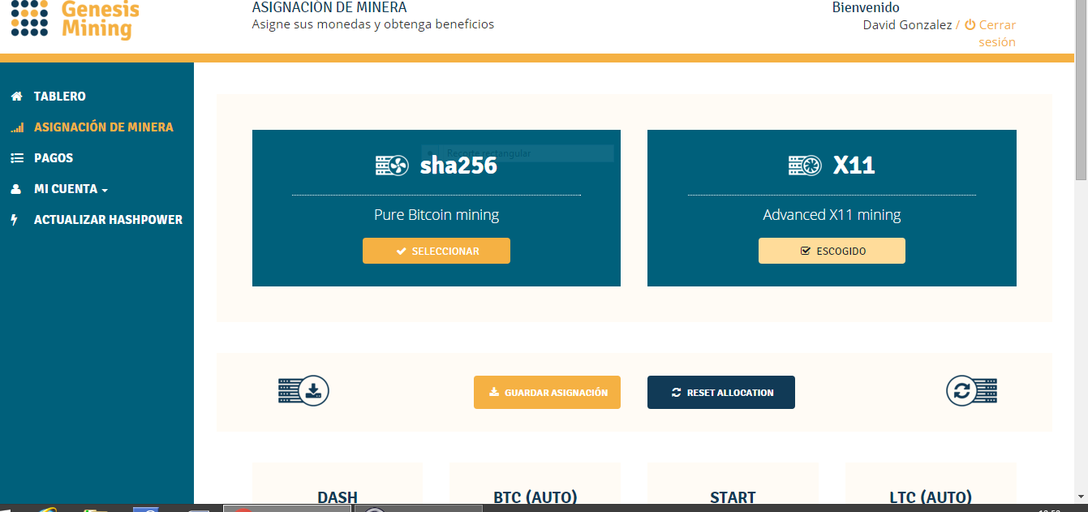Open Actualizar Hashpower in the sidebar
Viewport: 1088px width, 512px height.
tap(108, 220)
